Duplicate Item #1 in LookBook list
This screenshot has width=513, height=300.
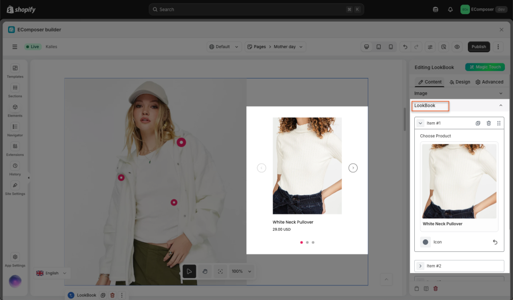coord(478,123)
